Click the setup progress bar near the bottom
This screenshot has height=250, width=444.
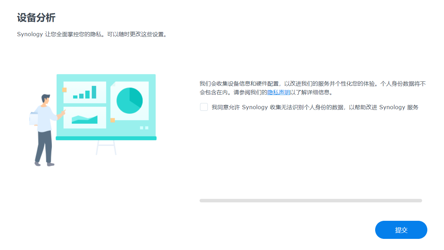click(310, 200)
